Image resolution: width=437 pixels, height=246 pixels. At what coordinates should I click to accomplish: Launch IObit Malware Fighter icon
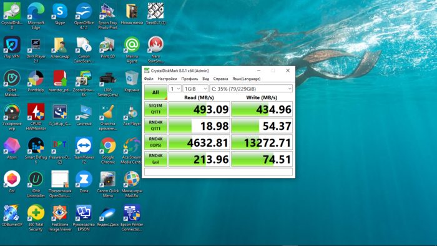[12, 83]
